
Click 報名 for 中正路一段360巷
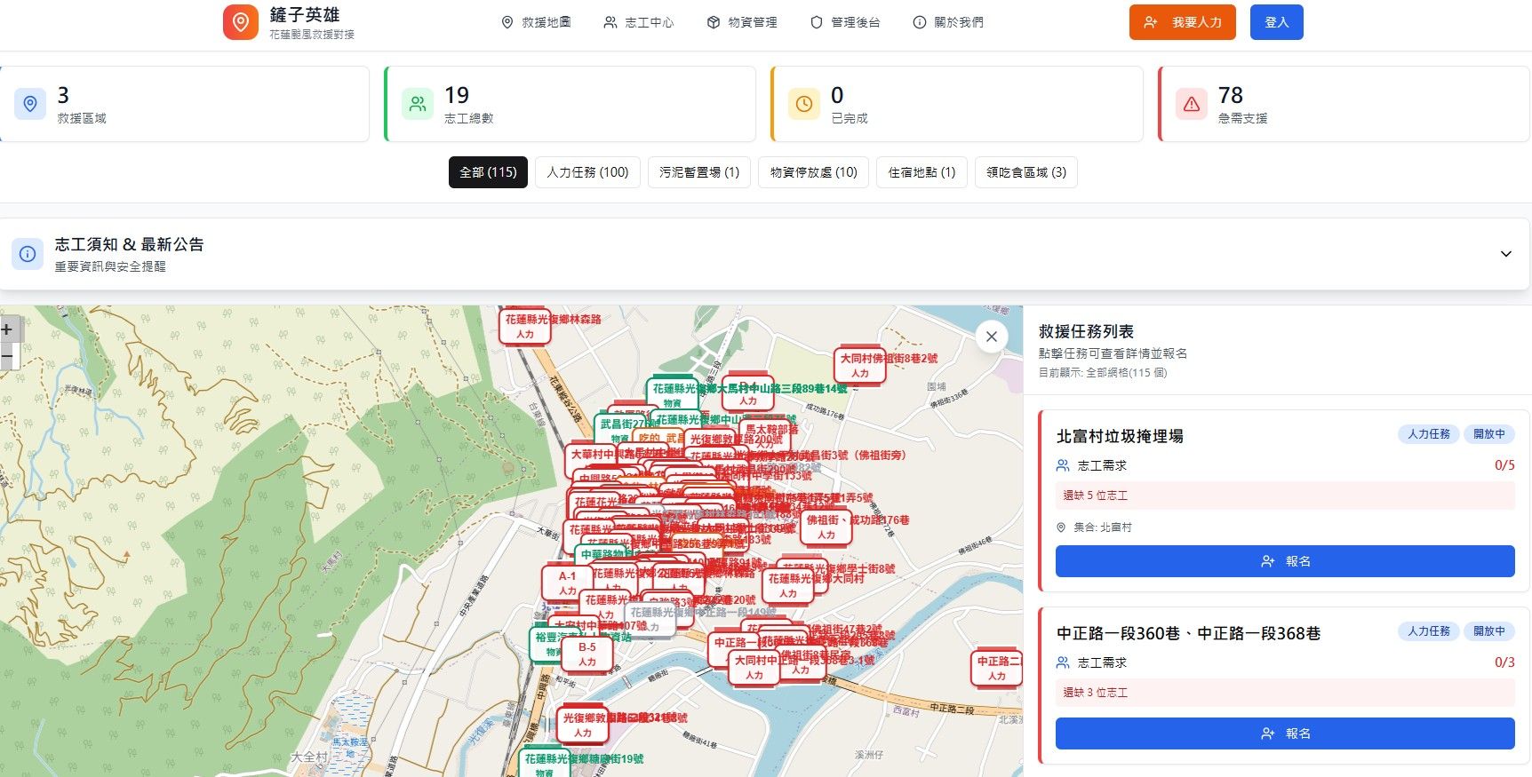(1285, 733)
